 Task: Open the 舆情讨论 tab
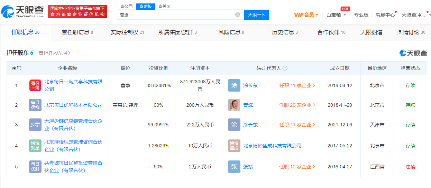tap(411, 32)
